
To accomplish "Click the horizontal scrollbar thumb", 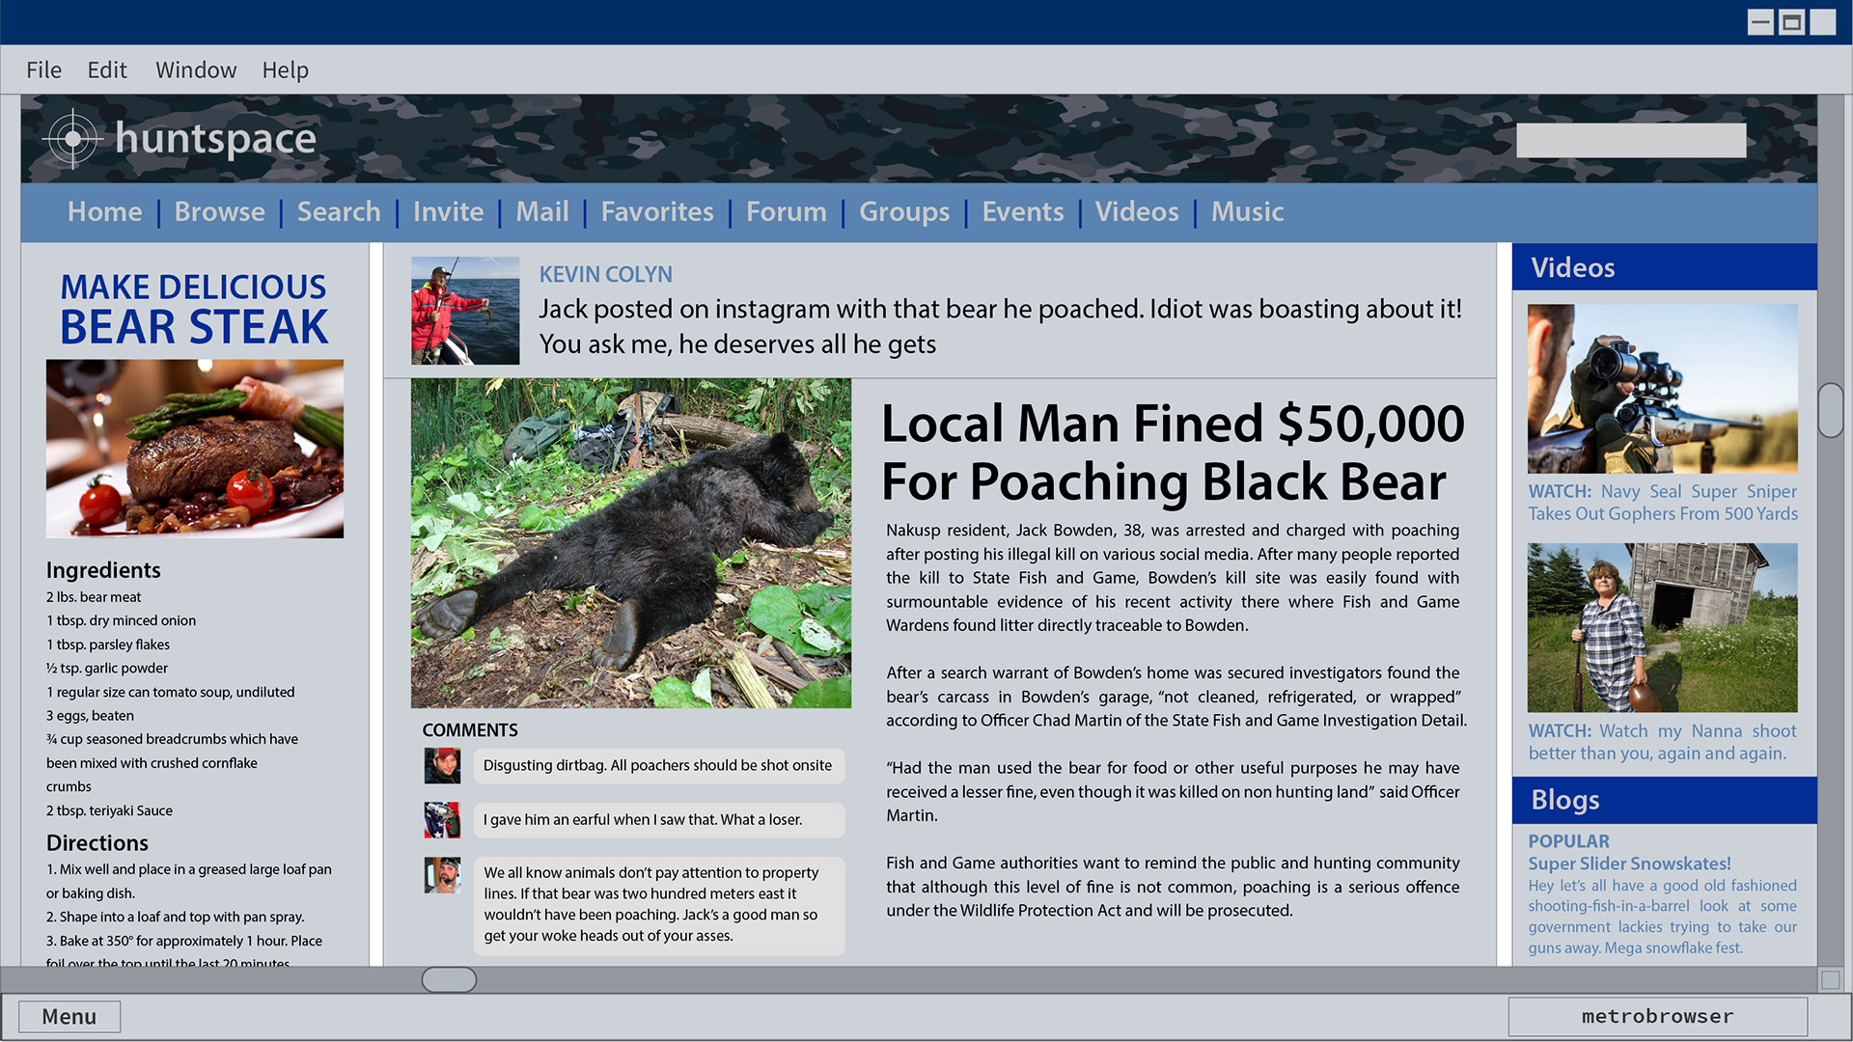I will [449, 979].
